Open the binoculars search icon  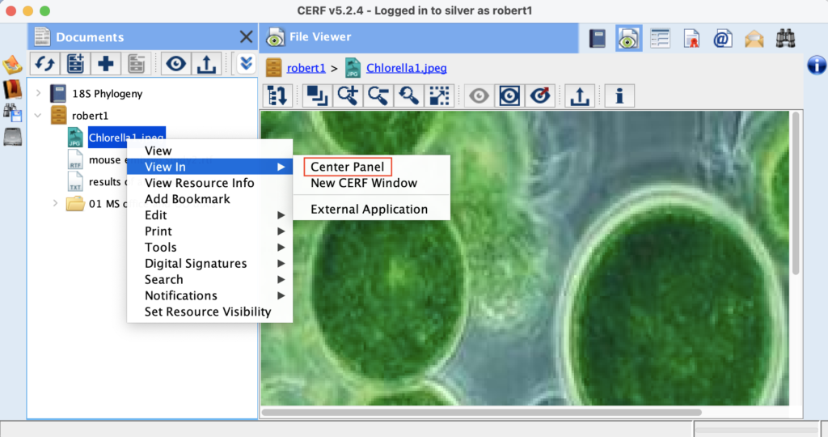point(785,38)
